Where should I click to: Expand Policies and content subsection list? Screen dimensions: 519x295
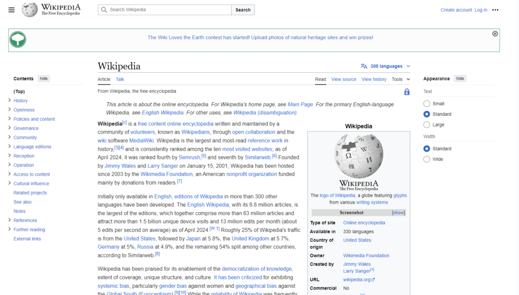pos(9,118)
